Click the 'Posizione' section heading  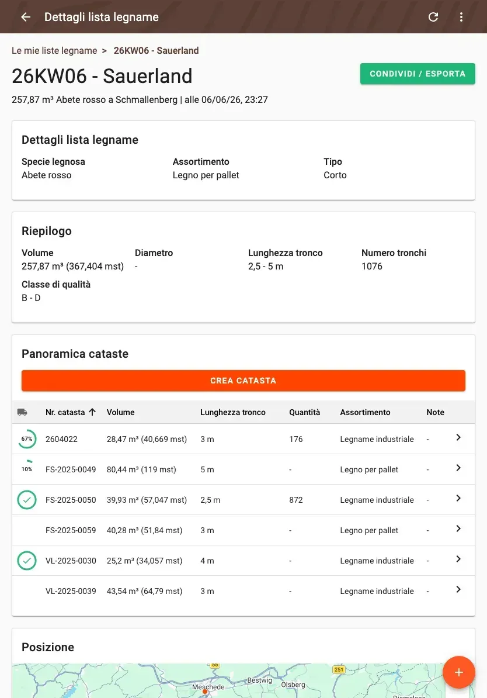pyautogui.click(x=48, y=647)
